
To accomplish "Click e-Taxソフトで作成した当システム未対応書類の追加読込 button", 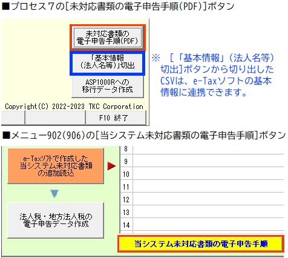I will [56, 166].
